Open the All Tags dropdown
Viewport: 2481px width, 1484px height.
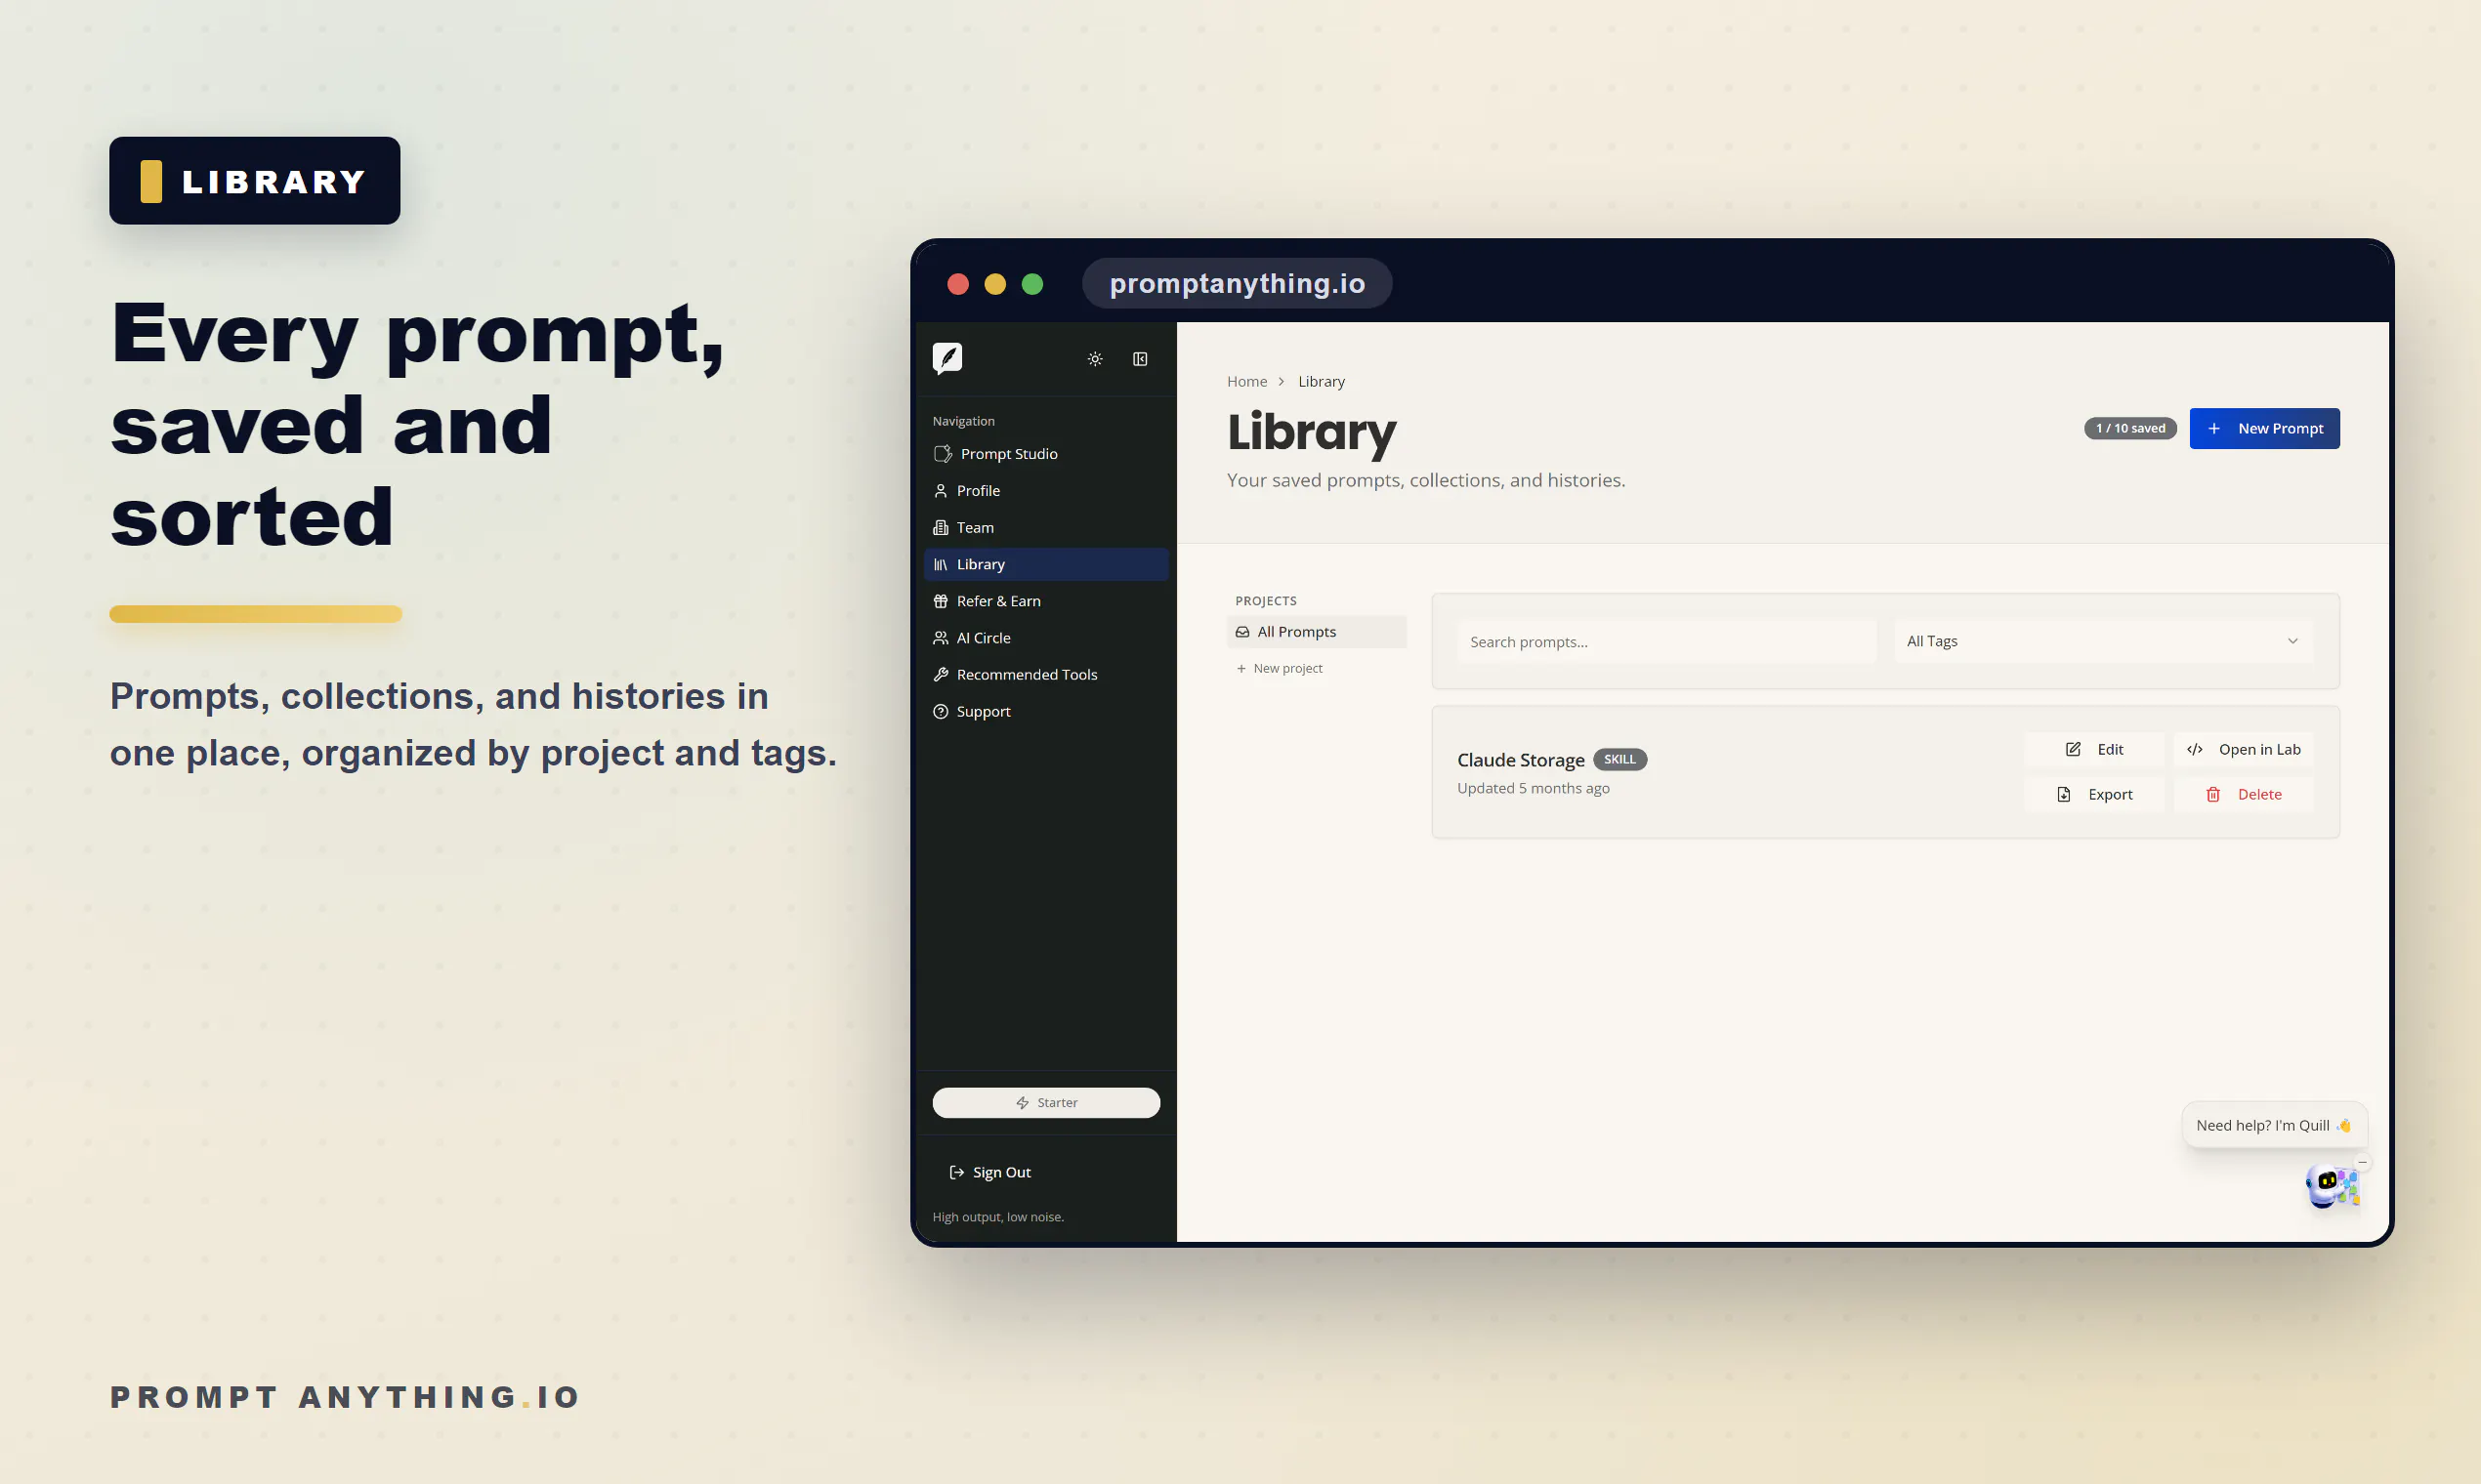2103,641
